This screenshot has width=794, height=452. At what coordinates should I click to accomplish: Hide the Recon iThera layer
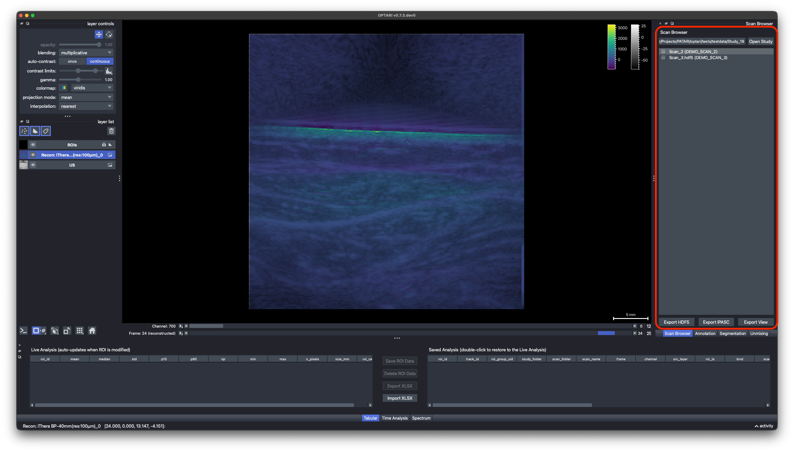tap(33, 155)
